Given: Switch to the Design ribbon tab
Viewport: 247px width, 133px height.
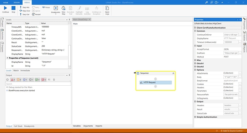Looking at the screenshot, I should (x=16, y=3).
